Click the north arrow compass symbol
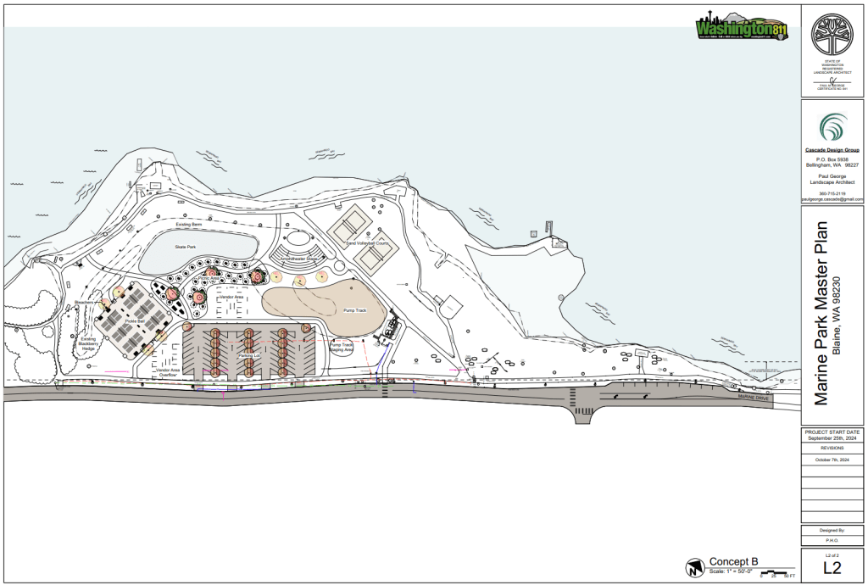 [x=695, y=568]
